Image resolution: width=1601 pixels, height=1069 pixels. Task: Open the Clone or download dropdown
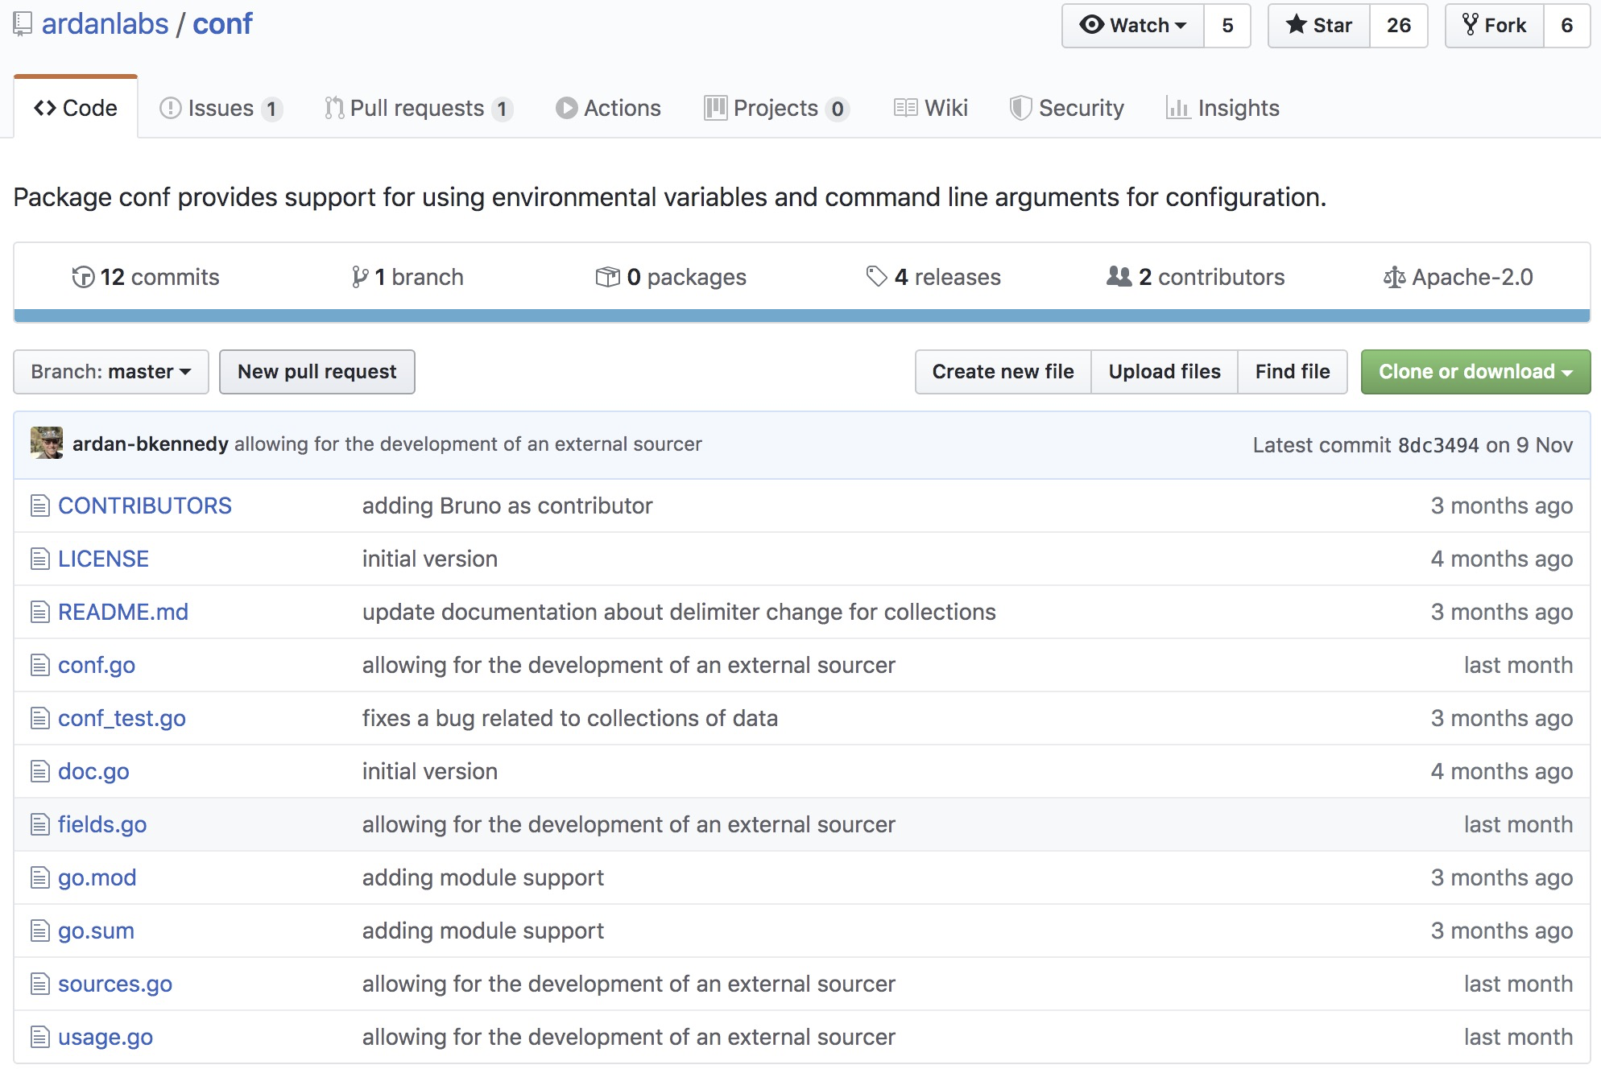tap(1475, 372)
